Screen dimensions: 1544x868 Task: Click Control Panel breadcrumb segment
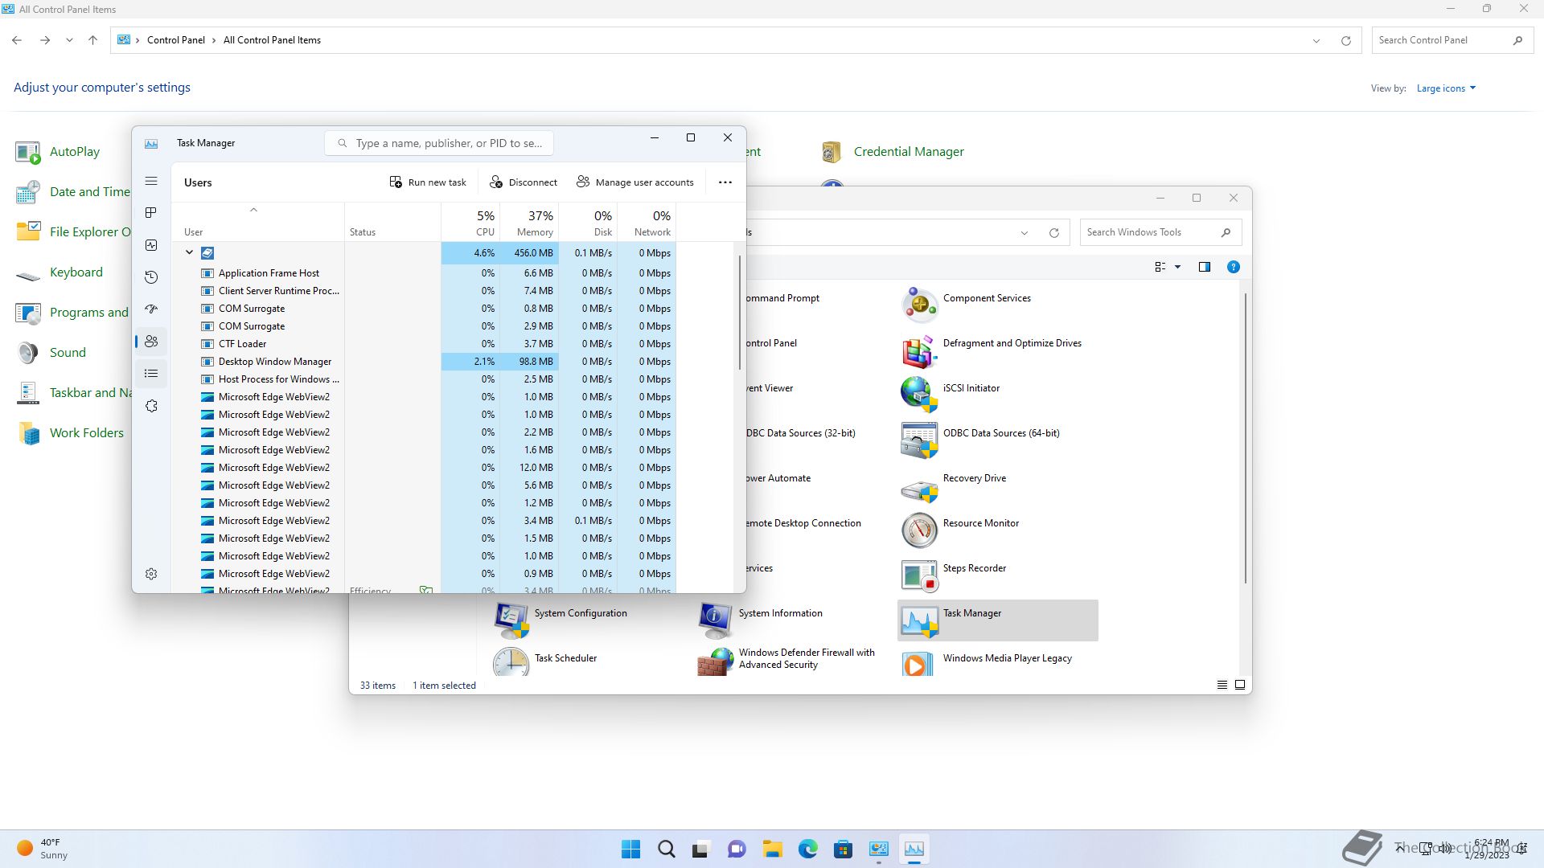175,40
